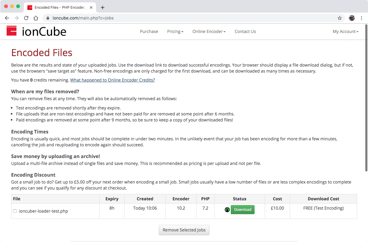The image size is (368, 242).
Task: Click the browser back arrow
Action: [7, 18]
